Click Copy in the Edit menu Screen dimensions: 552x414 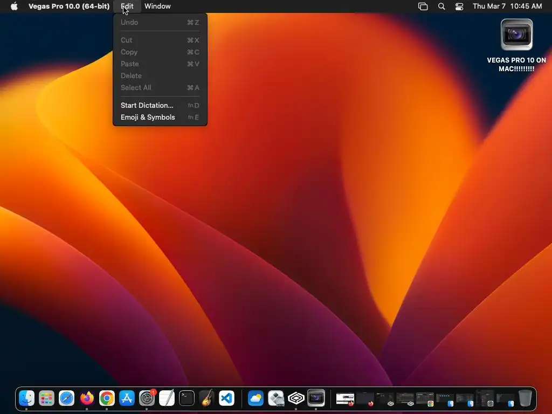[x=160, y=52]
